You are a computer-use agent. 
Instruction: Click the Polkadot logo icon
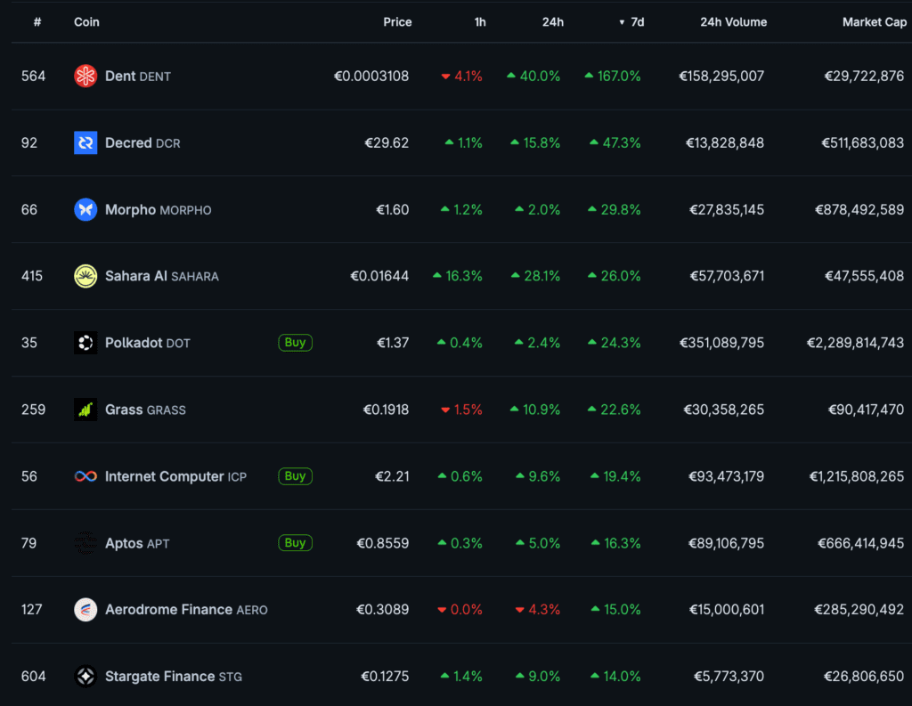(x=85, y=343)
